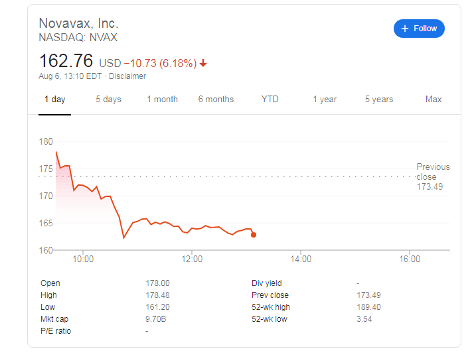The image size is (472, 355).
Task: Click the 162.76 stock price
Action: tap(66, 61)
